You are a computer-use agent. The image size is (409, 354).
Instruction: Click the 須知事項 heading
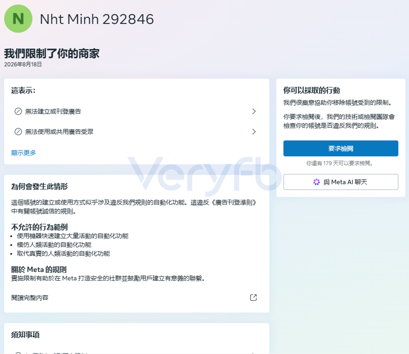click(25, 335)
